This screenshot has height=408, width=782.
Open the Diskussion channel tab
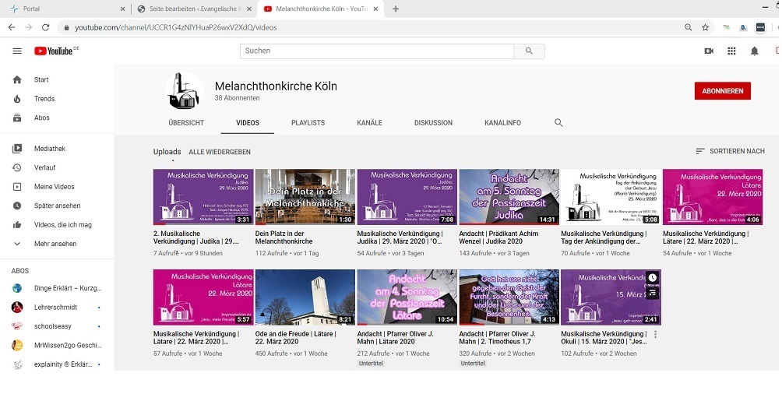click(x=433, y=123)
